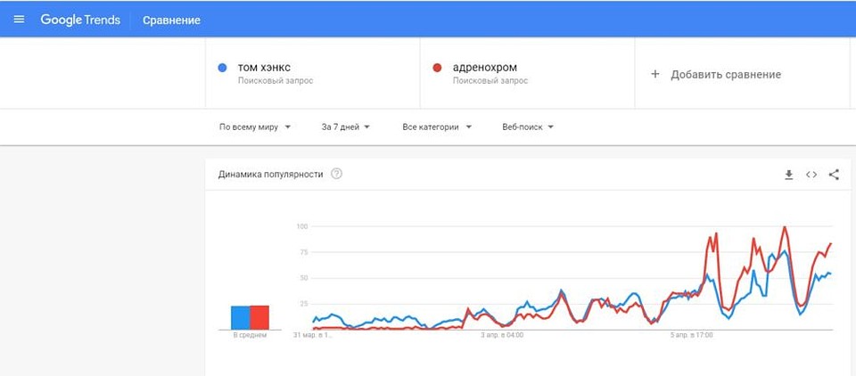Open the Веб-поиск search type dropdown
Image resolution: width=856 pixels, height=376 pixels.
pyautogui.click(x=528, y=127)
